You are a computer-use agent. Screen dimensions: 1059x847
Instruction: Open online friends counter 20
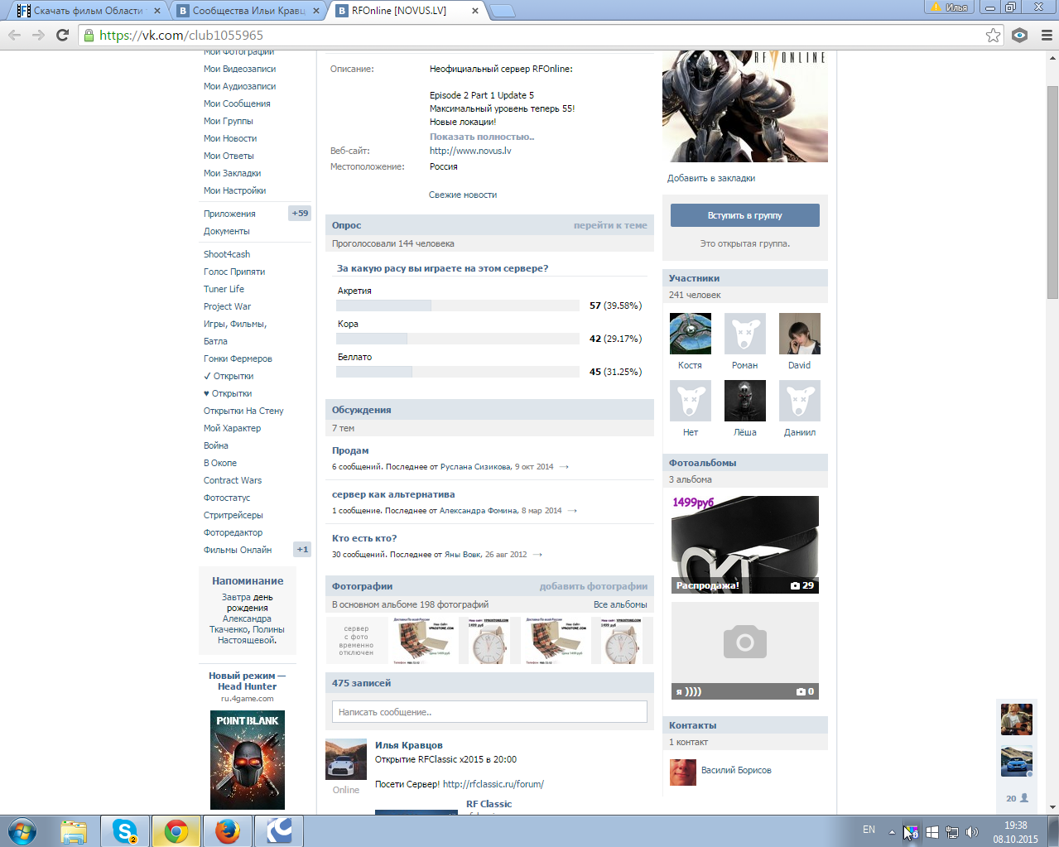[1018, 798]
